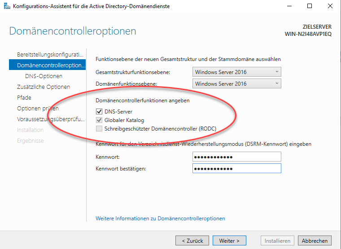This screenshot has height=249, width=341.
Task: Open the Gesamtstrukturfunktionsebene dropdown
Action: click(x=237, y=72)
